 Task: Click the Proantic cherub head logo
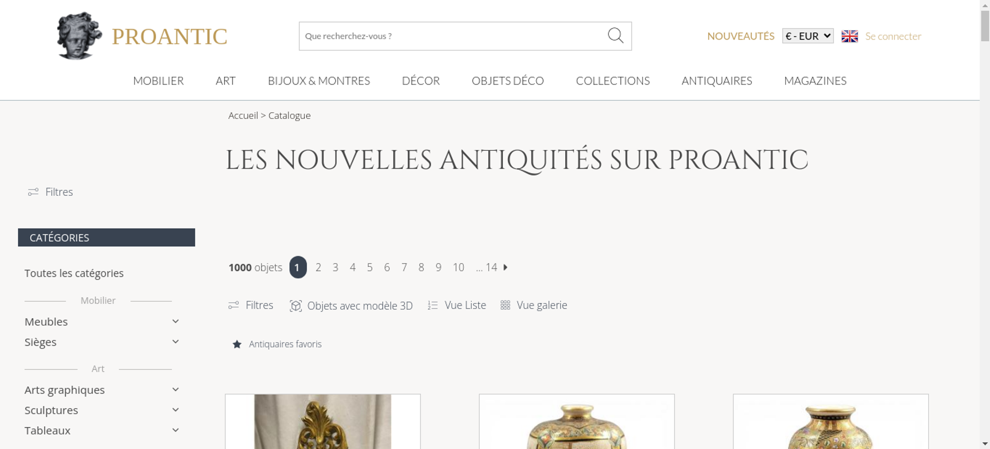coord(79,36)
